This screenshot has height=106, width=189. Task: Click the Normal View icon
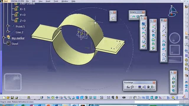(74, 98)
